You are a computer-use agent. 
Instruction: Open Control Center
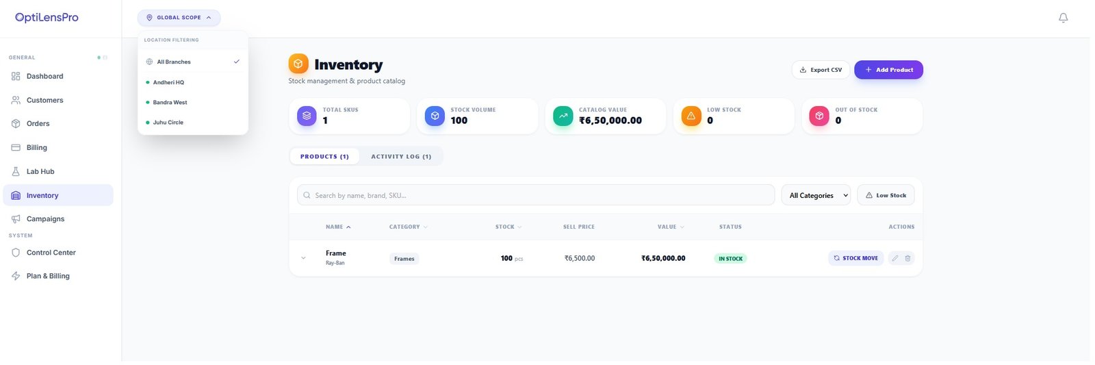click(58, 252)
